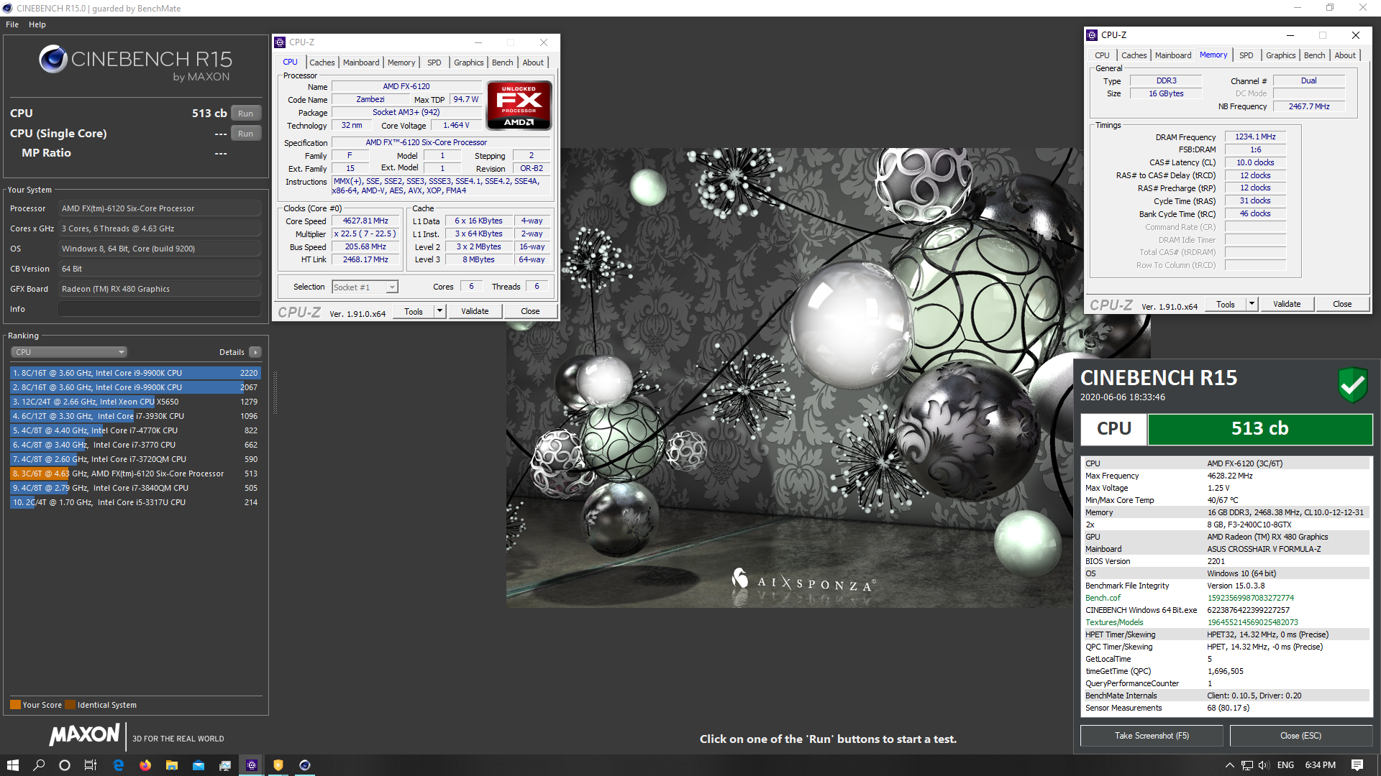The width and height of the screenshot is (1381, 776).
Task: Open Tools dropdown arrow in left CPU-Z
Action: tap(440, 311)
